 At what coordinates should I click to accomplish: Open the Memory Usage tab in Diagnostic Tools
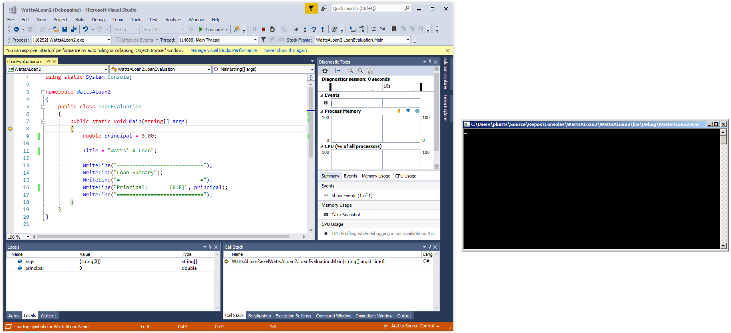pyautogui.click(x=376, y=176)
